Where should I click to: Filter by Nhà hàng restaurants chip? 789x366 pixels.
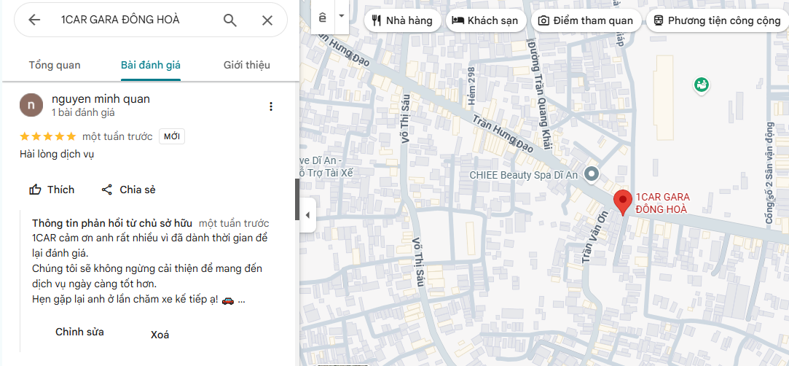(402, 20)
